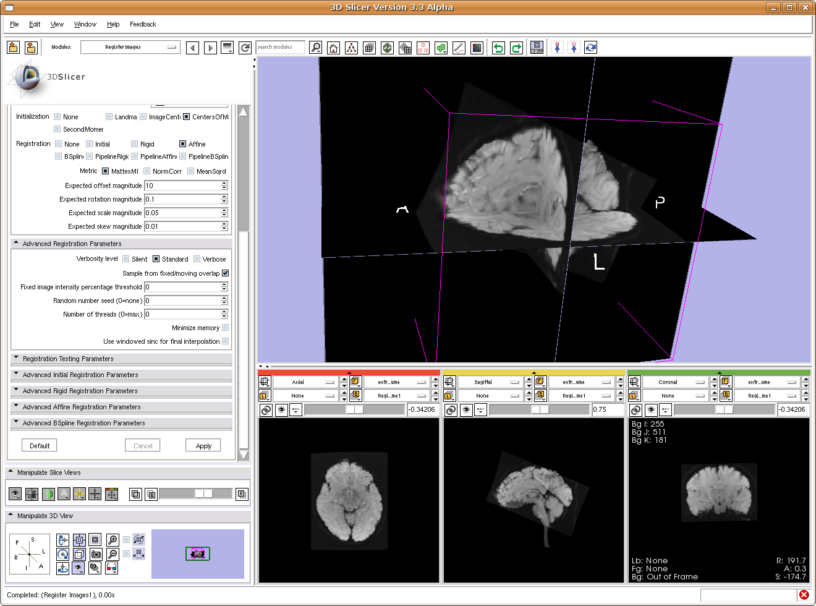Open the Modules dropdown showing Register Images

point(130,47)
